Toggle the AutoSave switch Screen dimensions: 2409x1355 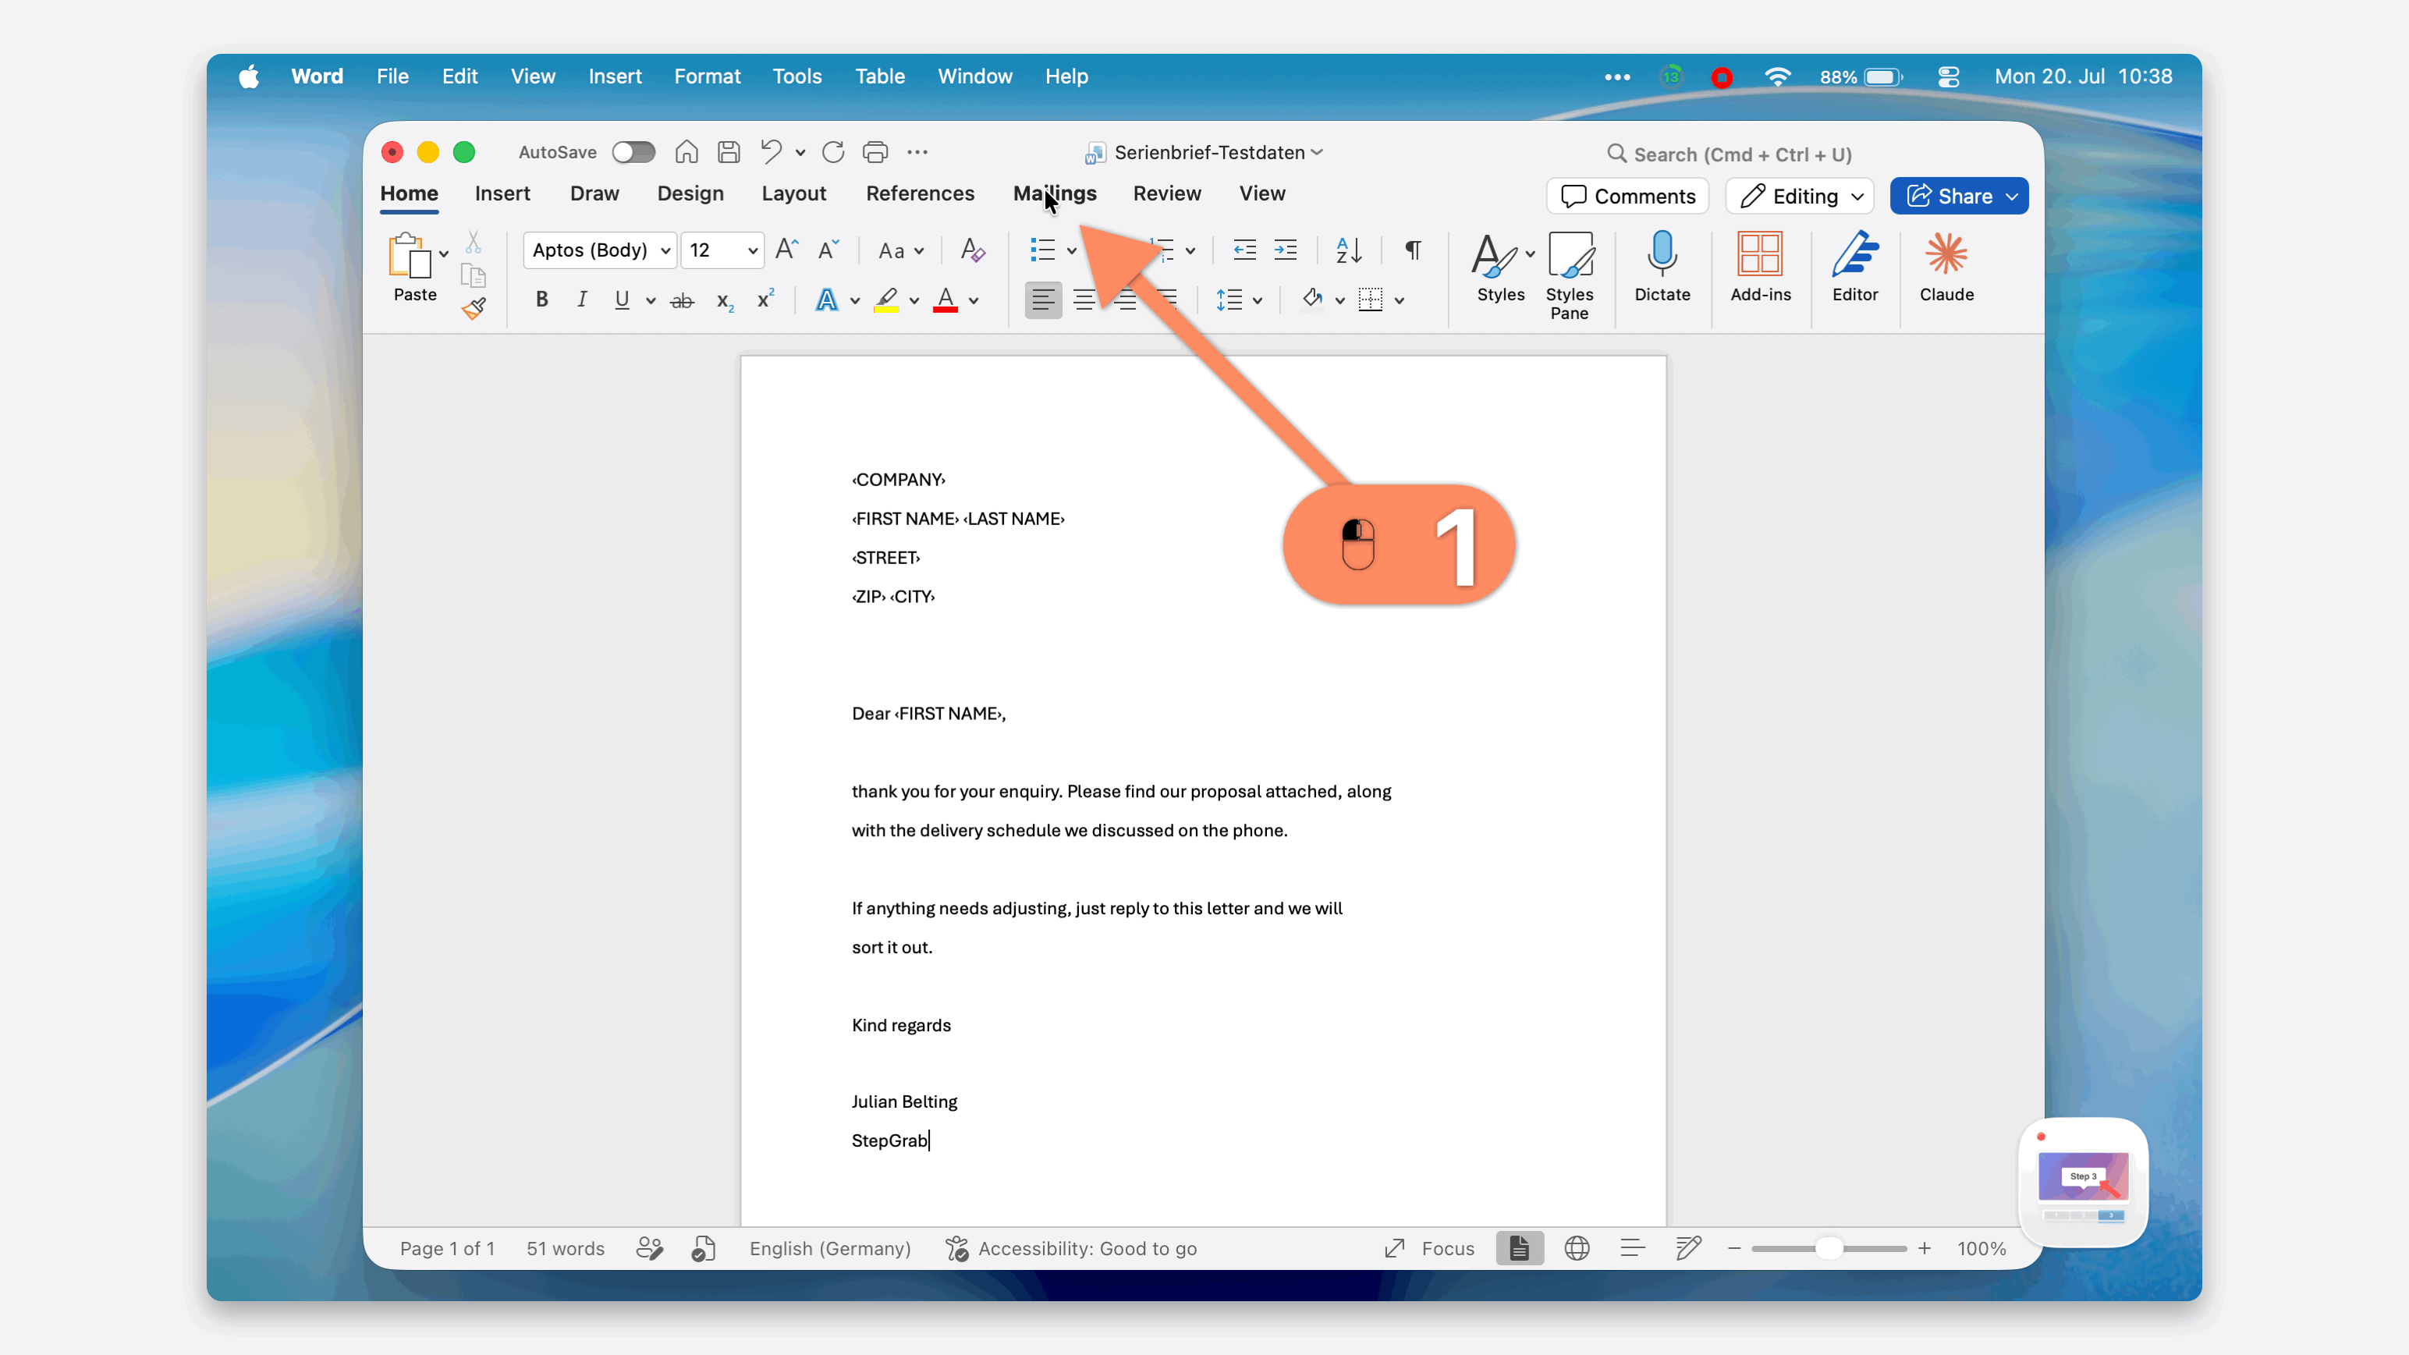click(x=633, y=152)
